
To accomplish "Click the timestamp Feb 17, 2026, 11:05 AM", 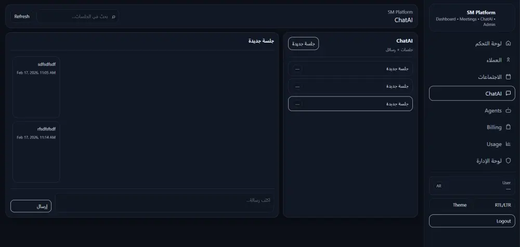I will [36, 73].
